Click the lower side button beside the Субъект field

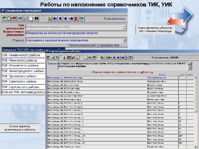[x=190, y=68]
